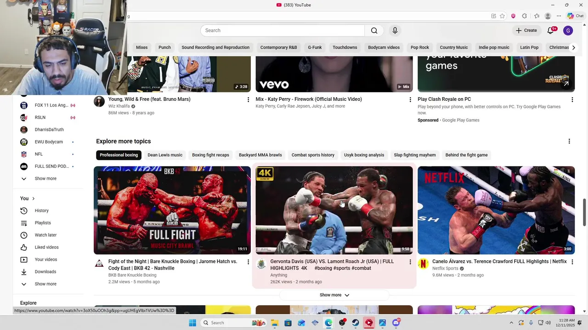Image resolution: width=588 pixels, height=330 pixels.
Task: Click the Create button
Action: (526, 31)
